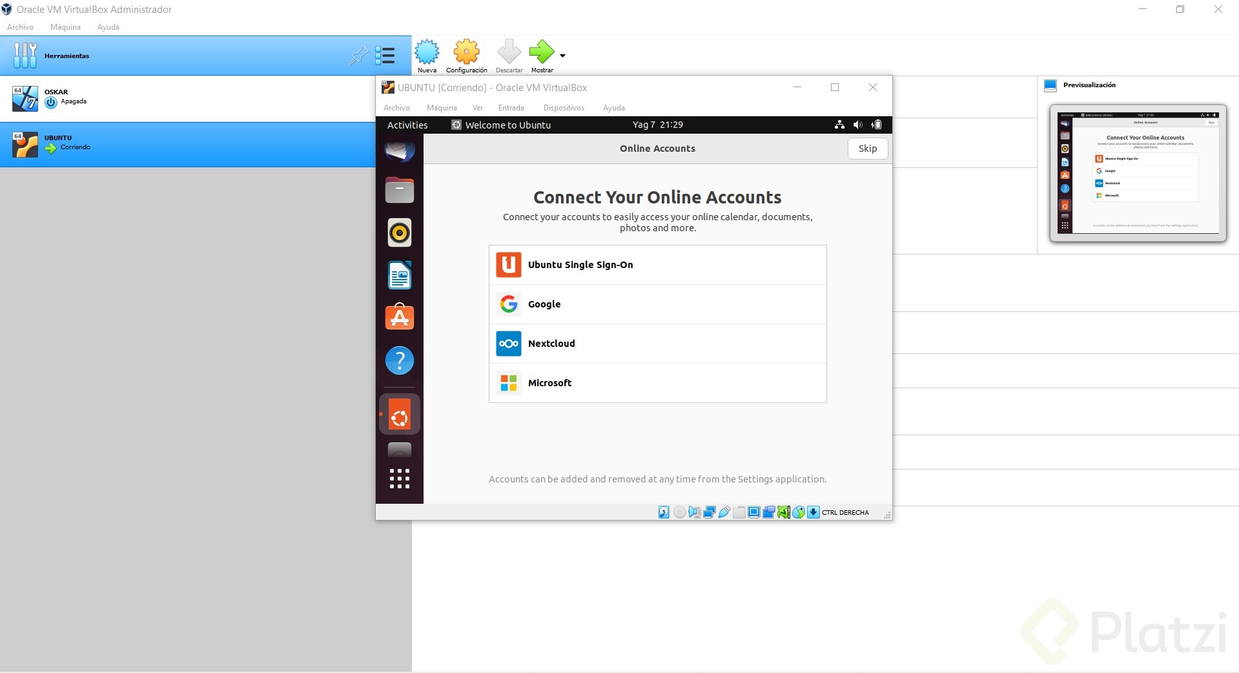Image resolution: width=1239 pixels, height=673 pixels.
Task: Open the Entrada menu in the VM window
Action: tap(511, 108)
